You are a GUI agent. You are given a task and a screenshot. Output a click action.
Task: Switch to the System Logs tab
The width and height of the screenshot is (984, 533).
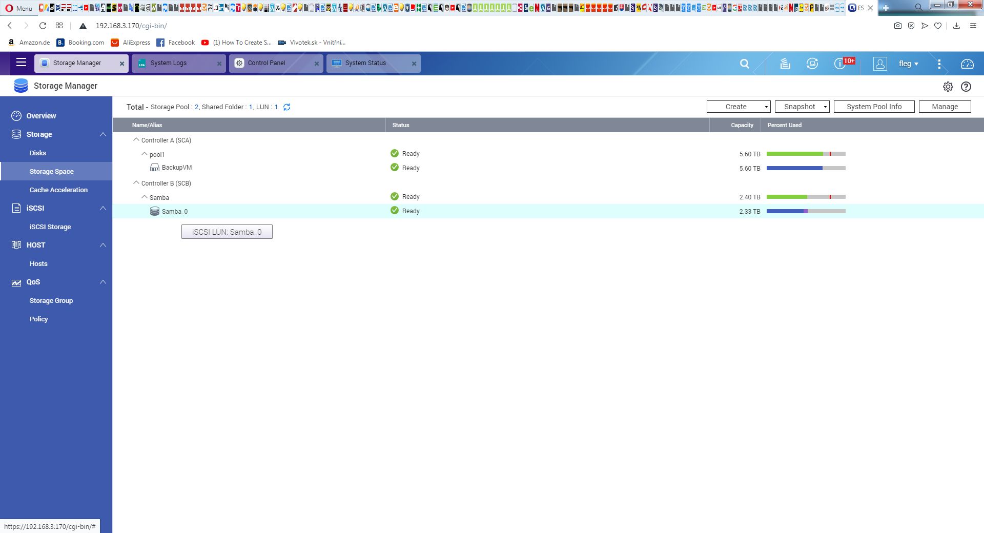pos(179,63)
